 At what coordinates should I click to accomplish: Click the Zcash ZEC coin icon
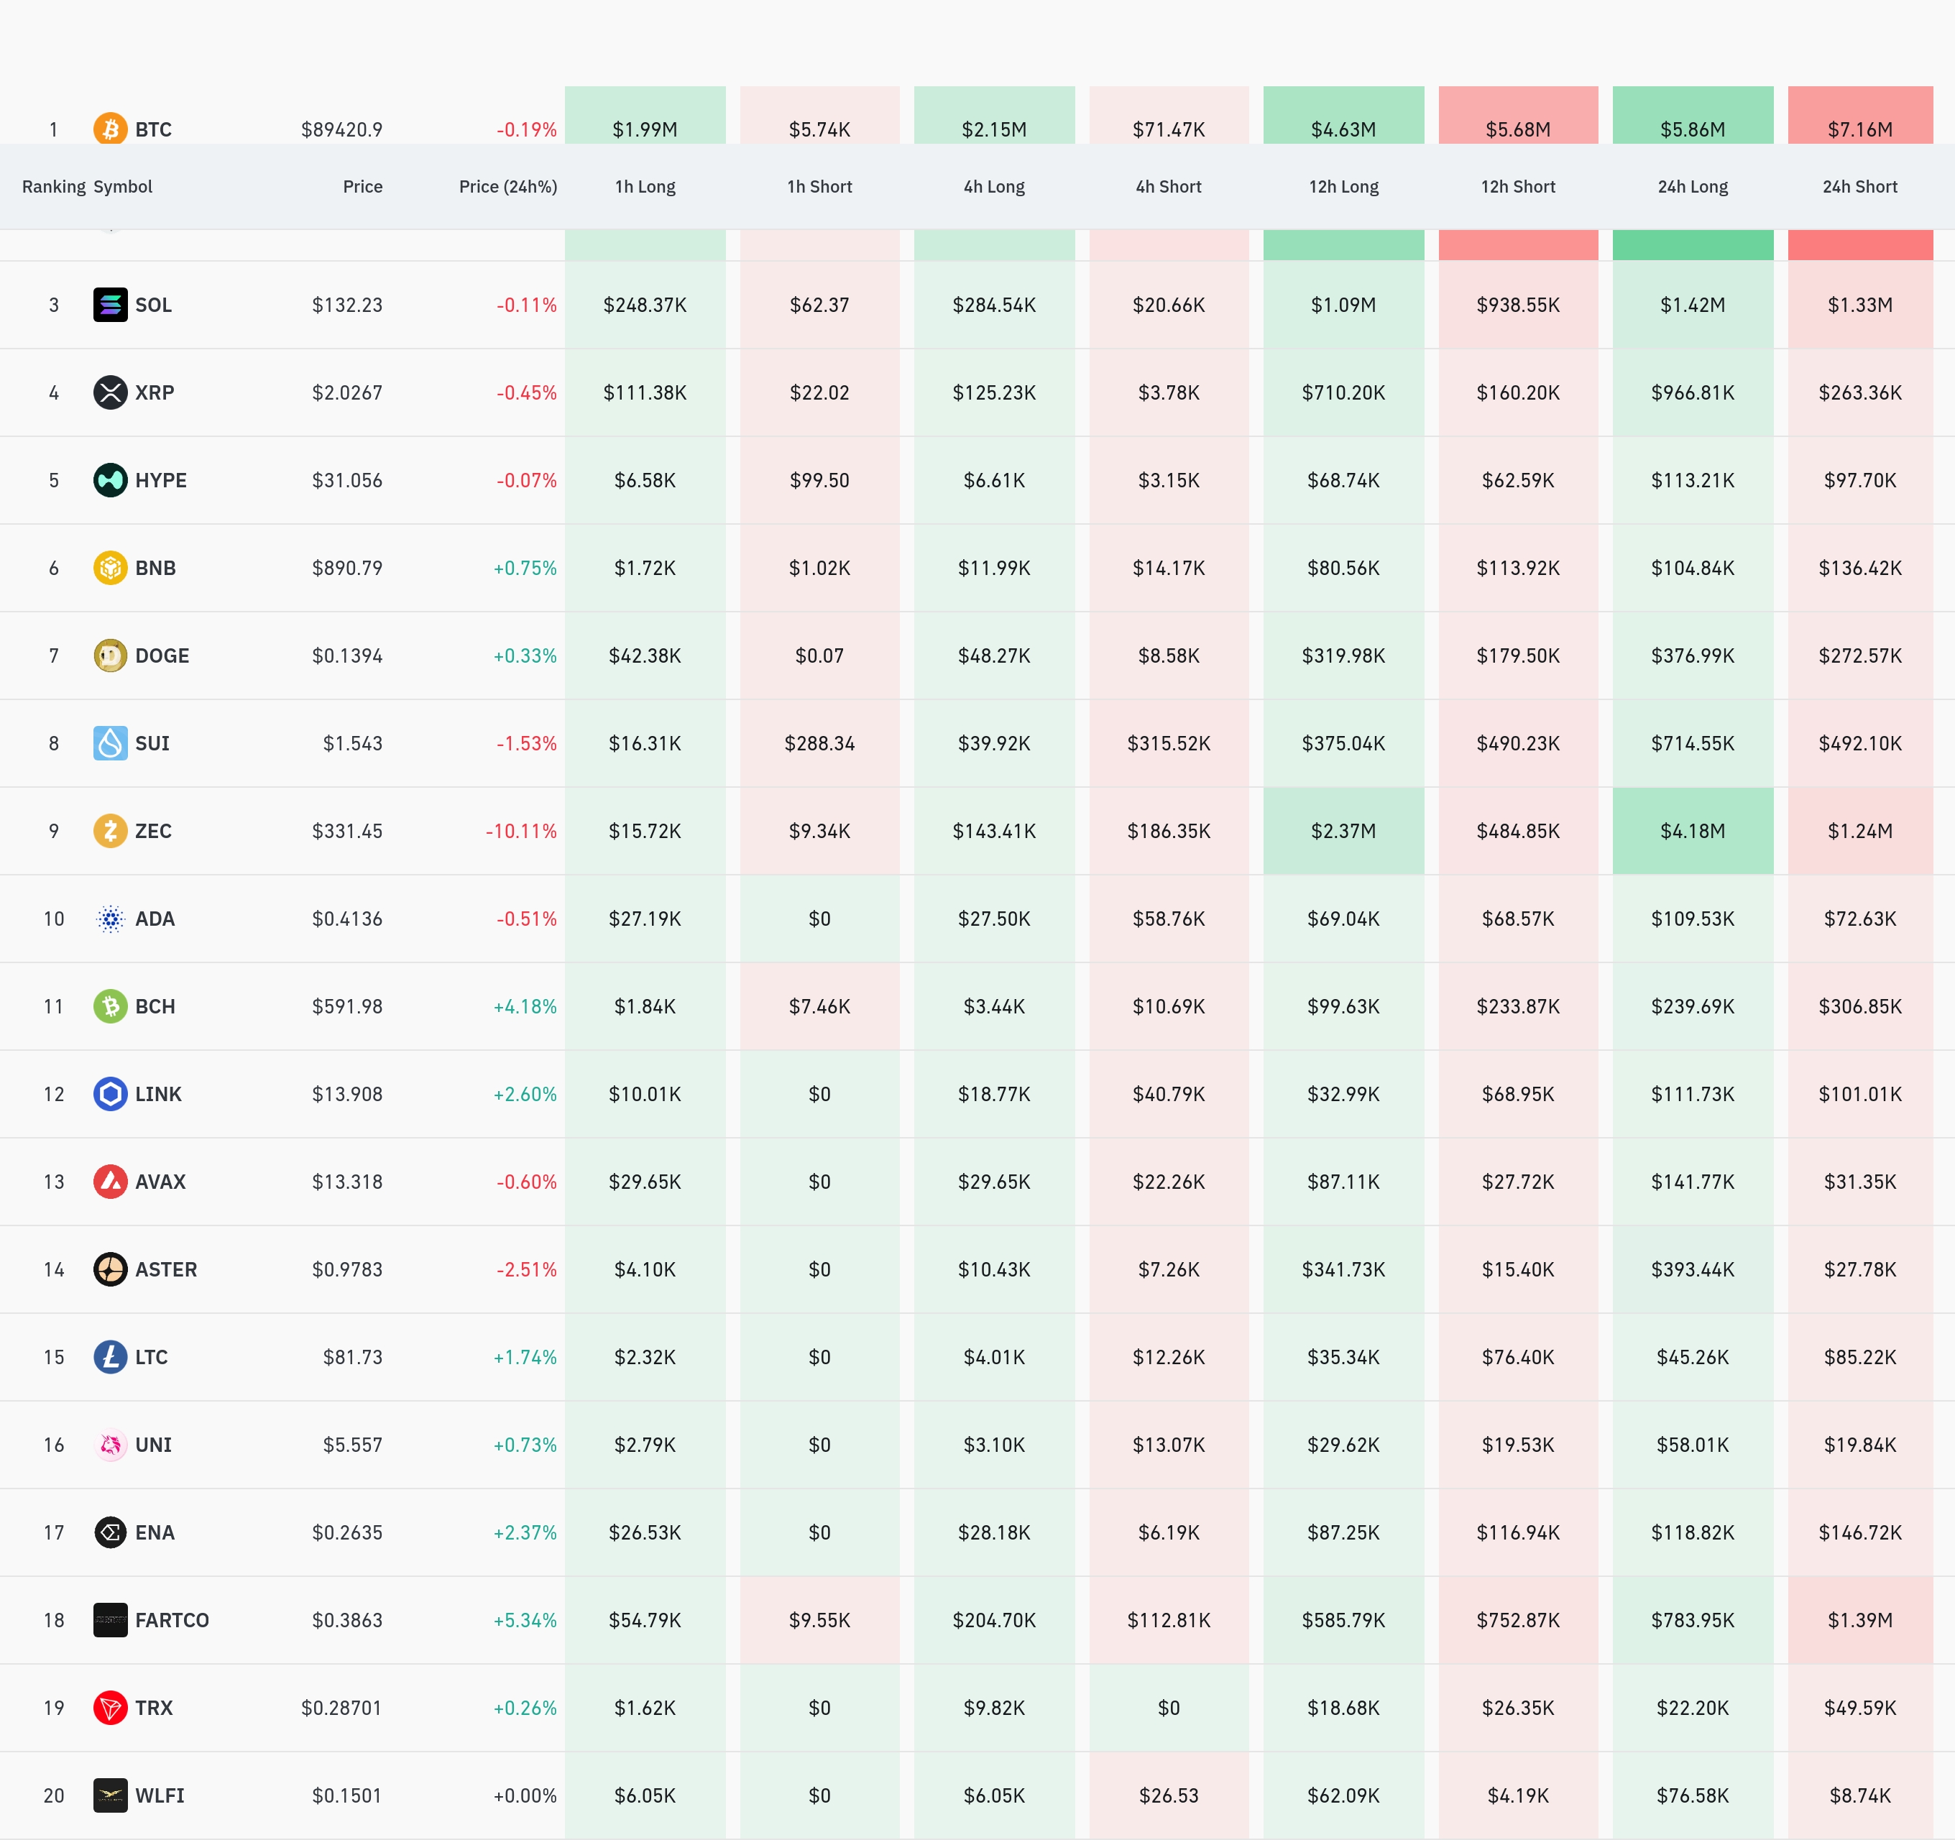tap(110, 831)
